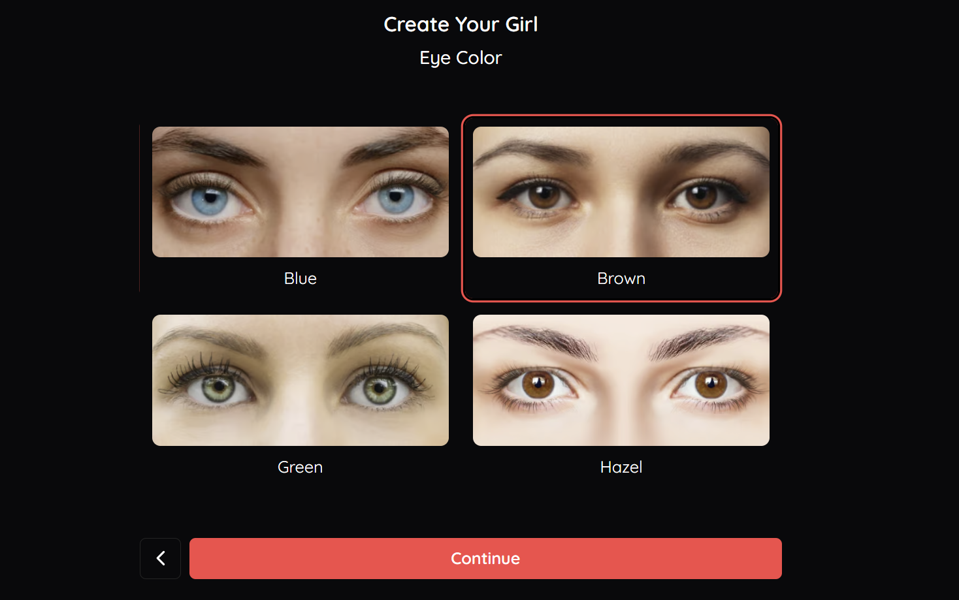The image size is (959, 600).
Task: Click the left iris in Brown photo
Action: pyautogui.click(x=544, y=195)
